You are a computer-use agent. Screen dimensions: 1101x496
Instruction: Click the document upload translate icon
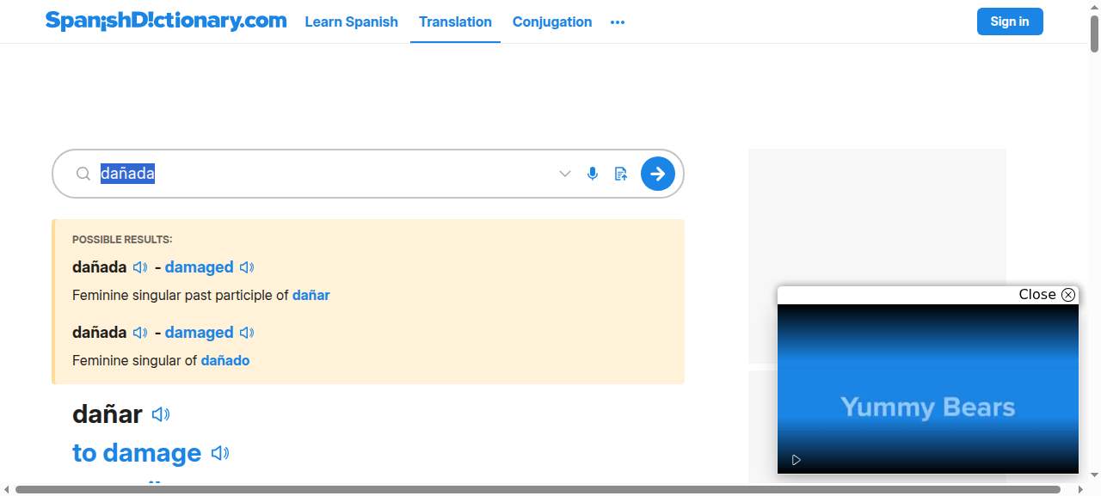621,174
